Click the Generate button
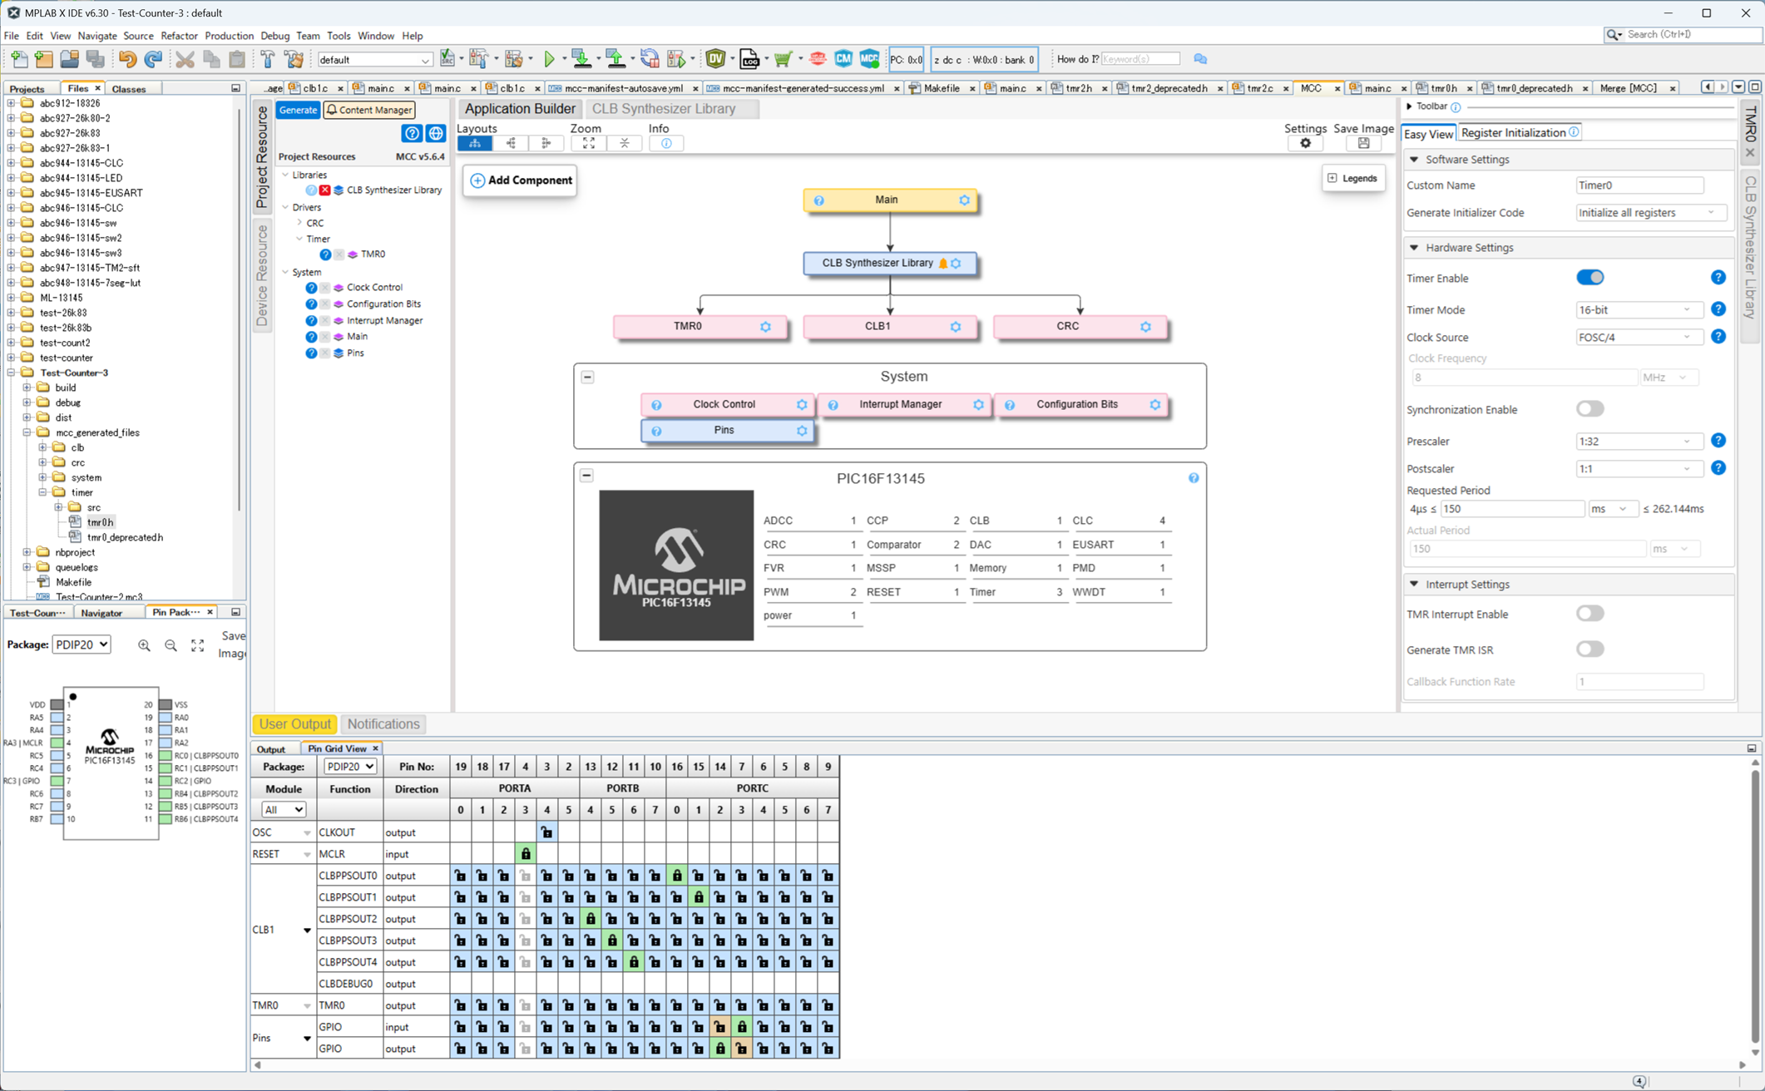Viewport: 1765px width, 1091px height. click(x=298, y=110)
